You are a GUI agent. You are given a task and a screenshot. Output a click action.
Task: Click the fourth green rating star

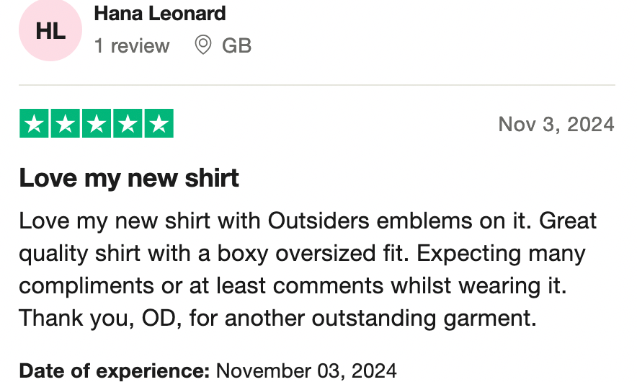[x=128, y=124]
